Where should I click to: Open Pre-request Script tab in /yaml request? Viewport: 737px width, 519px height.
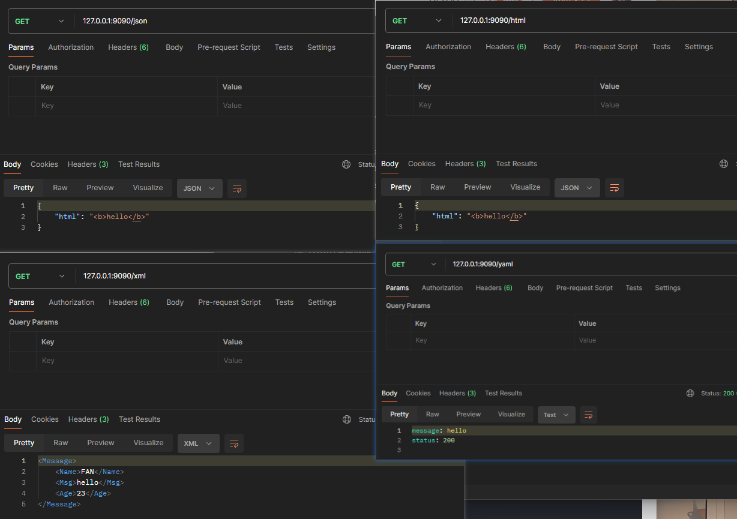tap(585, 288)
